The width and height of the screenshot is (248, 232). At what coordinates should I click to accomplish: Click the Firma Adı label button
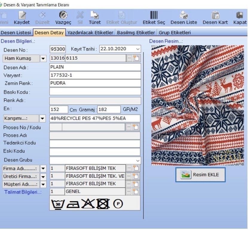click(x=21, y=169)
